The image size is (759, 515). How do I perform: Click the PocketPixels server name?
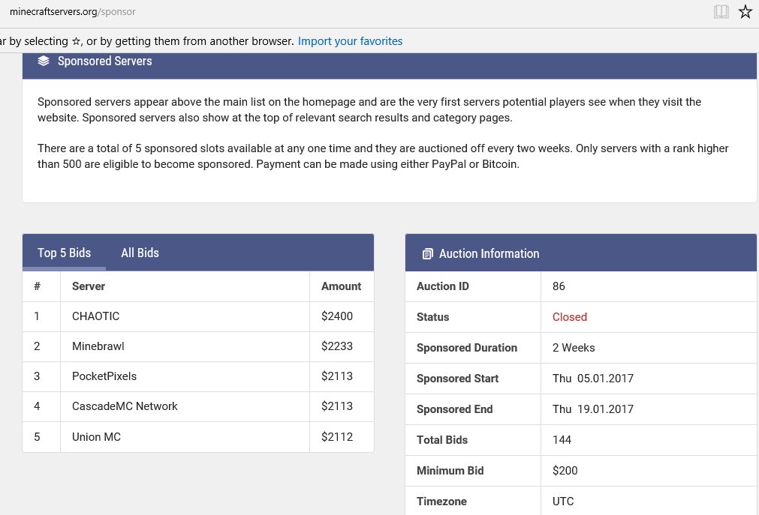click(x=104, y=376)
